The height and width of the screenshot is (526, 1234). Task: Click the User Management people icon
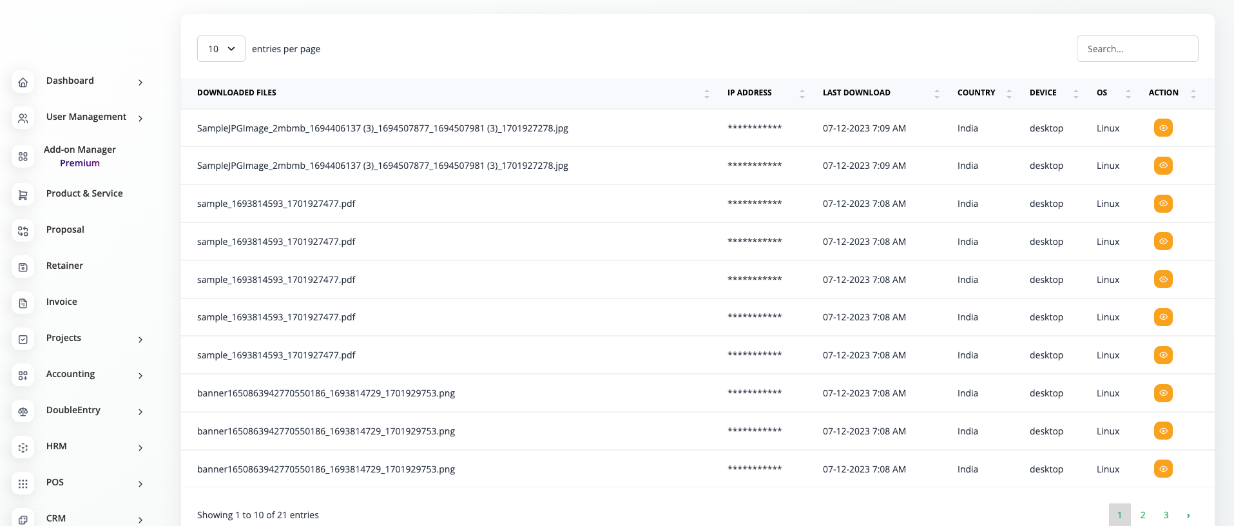coord(23,119)
